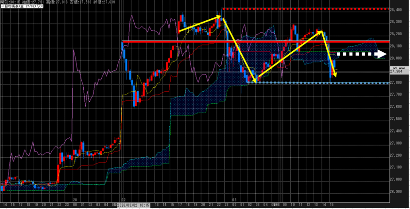Viewport: 410px width, 209px height.
Task: Click the 2026/03/02 10:15 crosshair date label
Action: point(134,205)
